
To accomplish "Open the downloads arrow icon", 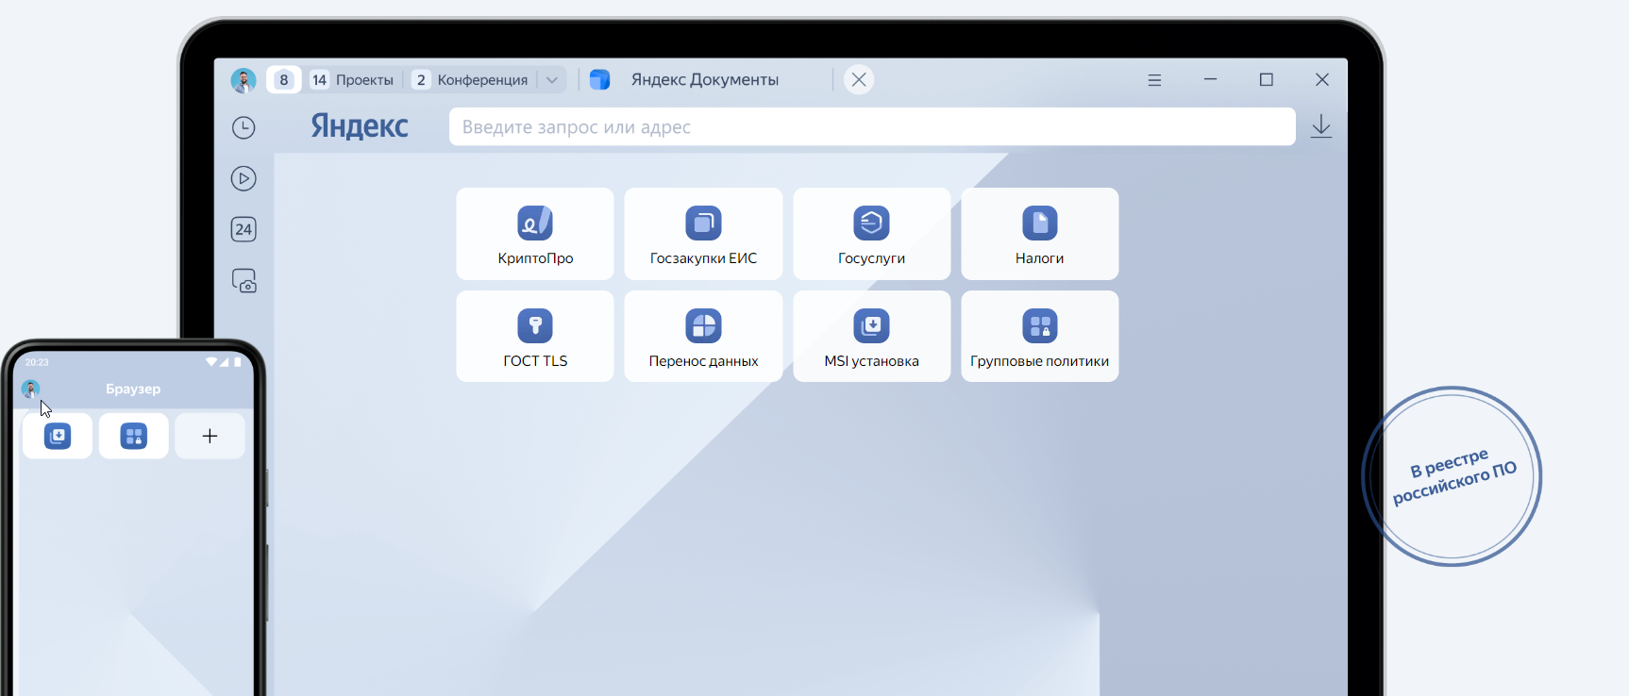I will (1321, 126).
